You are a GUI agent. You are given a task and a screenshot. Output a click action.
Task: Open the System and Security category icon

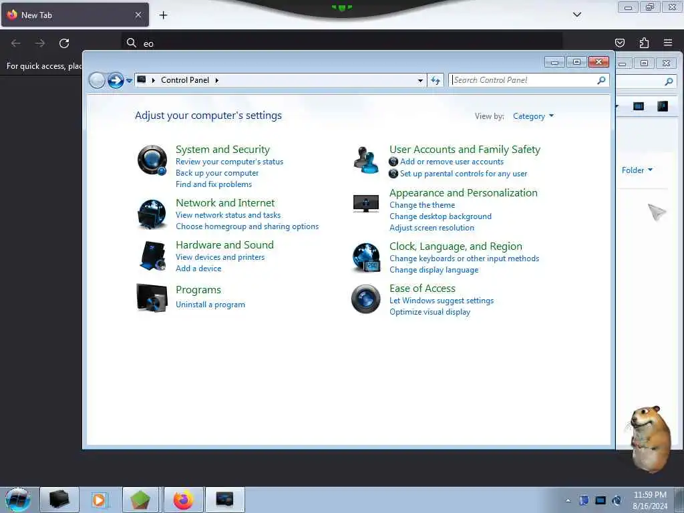pyautogui.click(x=152, y=160)
